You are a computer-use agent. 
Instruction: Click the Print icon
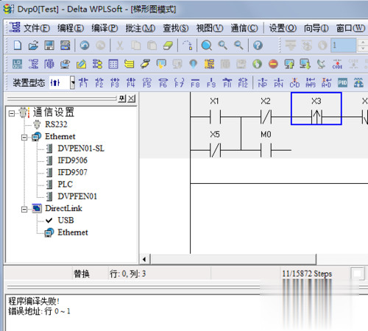pos(66,46)
